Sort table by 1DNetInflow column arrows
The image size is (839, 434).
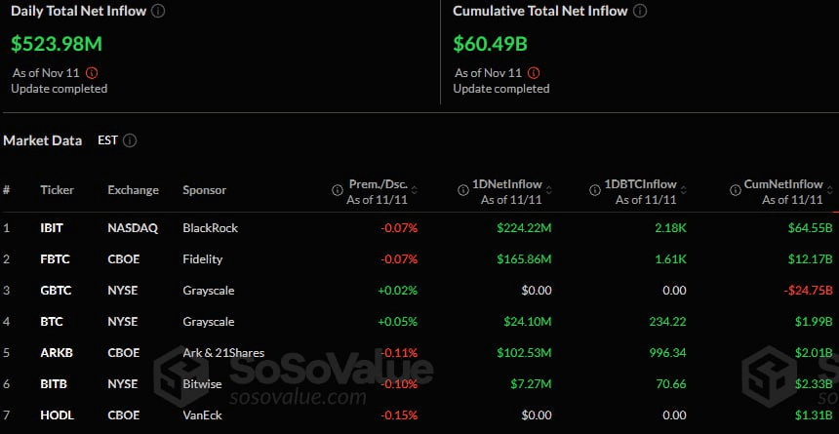click(550, 187)
